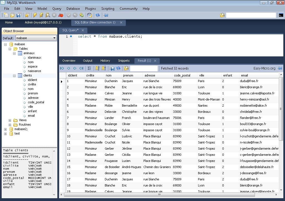Click the pin icon on result toolbar
285x201 pixels.
coord(280,68)
